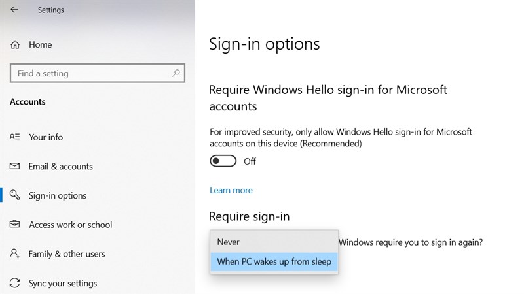Click the Home icon in sidebar
This screenshot has height=294, width=524.
(15, 45)
